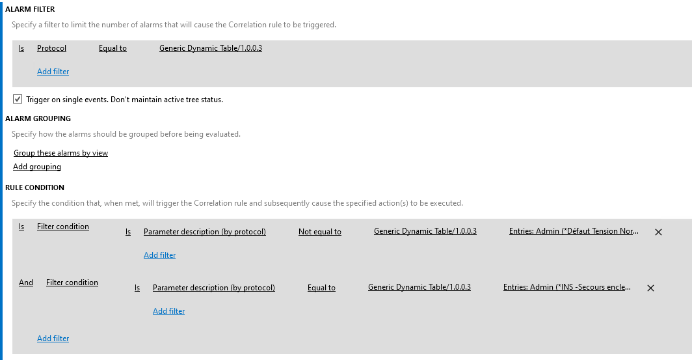Change the 'Not equal to' operator in rule condition

319,232
